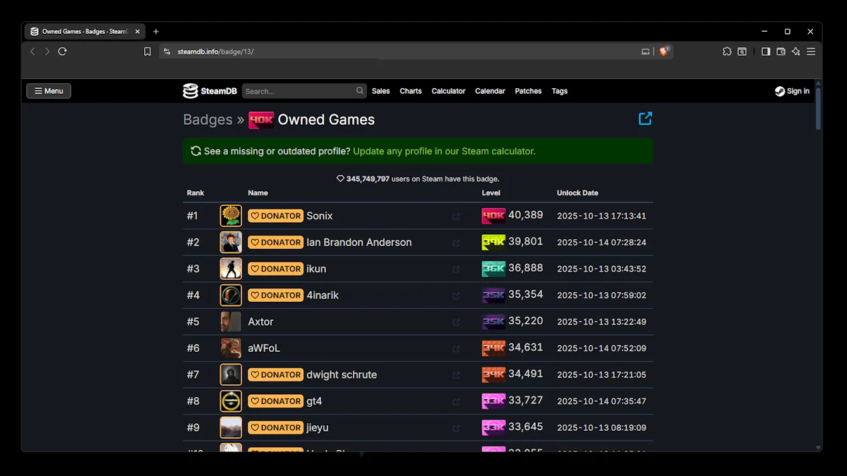Click the SteamDB search field
This screenshot has width=847, height=476.
coord(299,91)
